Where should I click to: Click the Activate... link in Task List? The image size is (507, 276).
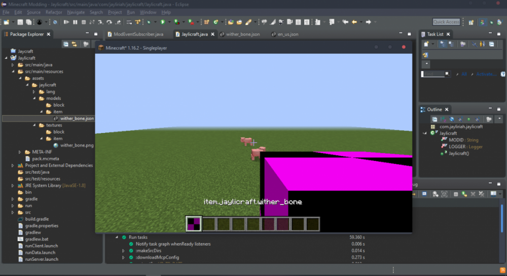click(x=486, y=74)
